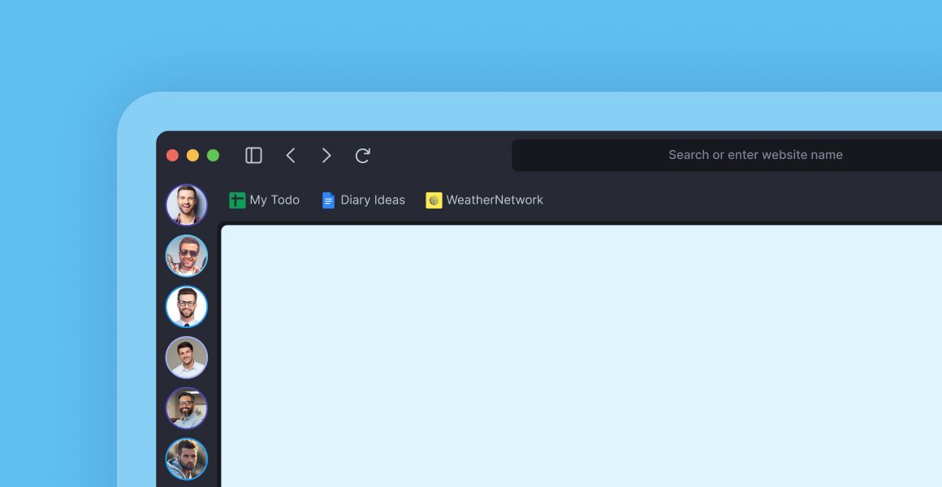Toggle the sidebar panel icon
The width and height of the screenshot is (942, 487).
253,154
